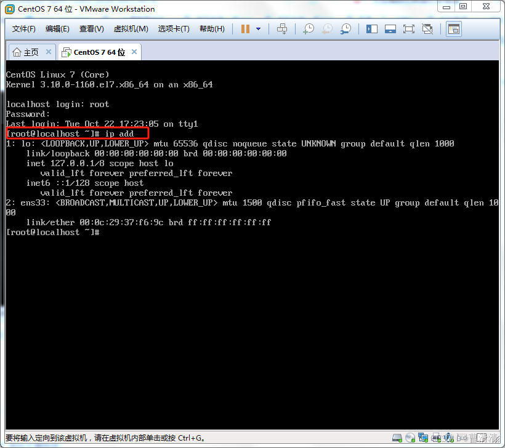This screenshot has height=448, width=505.
Task: Toggle the library sidebar visibility
Action: (x=371, y=28)
